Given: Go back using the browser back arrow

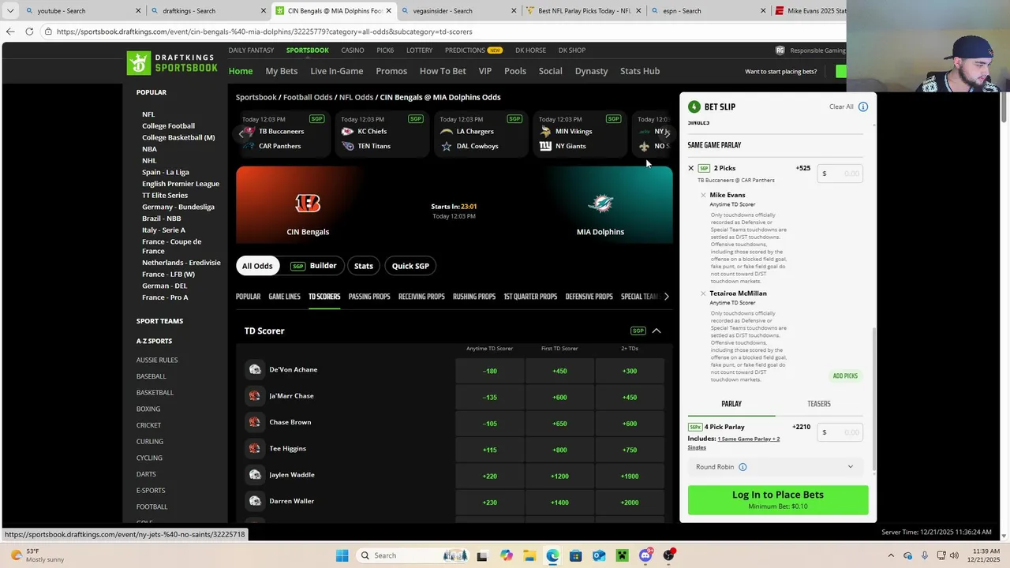Looking at the screenshot, I should click(9, 32).
